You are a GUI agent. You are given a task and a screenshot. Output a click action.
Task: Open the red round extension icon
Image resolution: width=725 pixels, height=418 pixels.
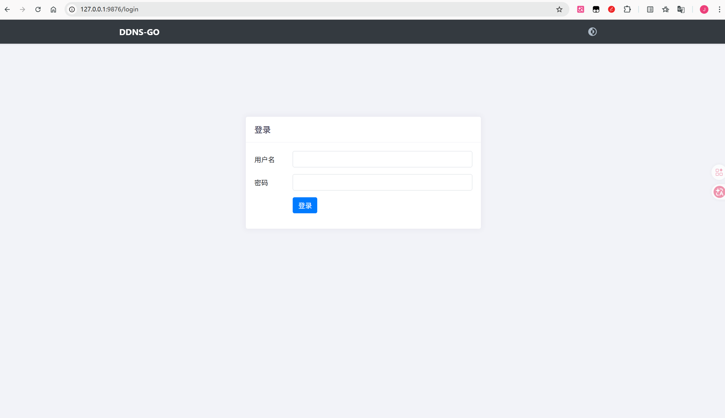(611, 9)
